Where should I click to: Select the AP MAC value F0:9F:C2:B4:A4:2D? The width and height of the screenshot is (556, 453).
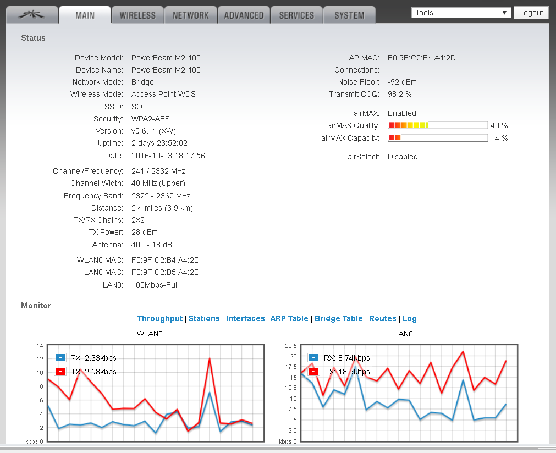[422, 58]
